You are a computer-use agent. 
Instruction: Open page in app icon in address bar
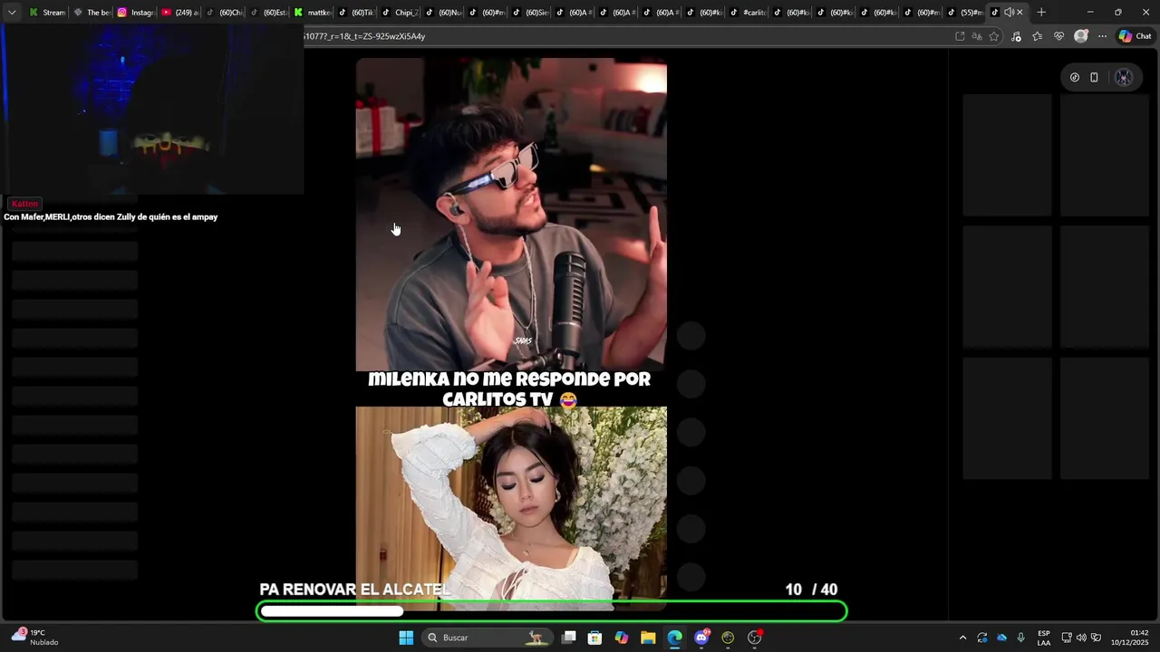(960, 36)
